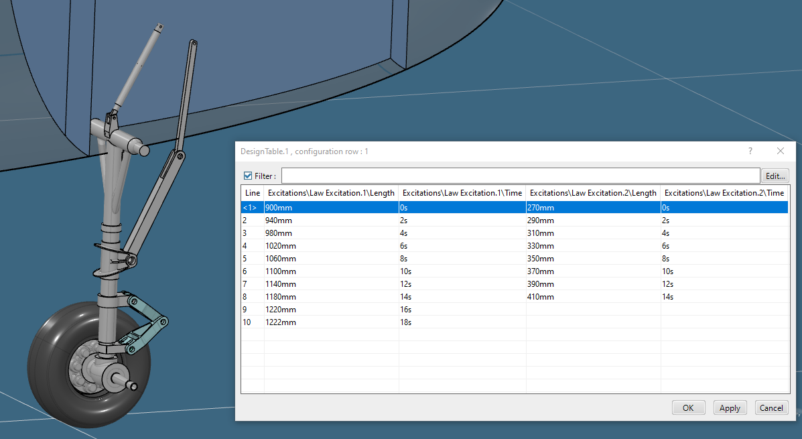Select the row containing 1060mm
This screenshot has height=439, width=802.
[x=281, y=259]
